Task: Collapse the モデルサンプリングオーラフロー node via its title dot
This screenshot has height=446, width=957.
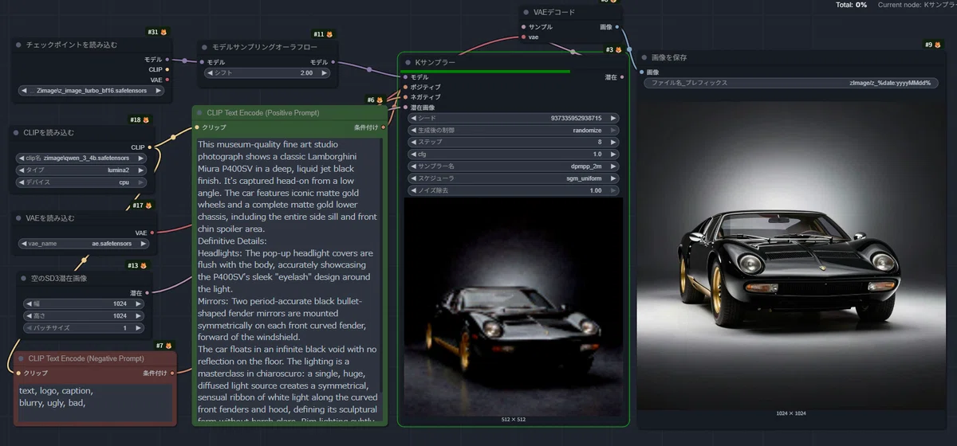Action: pyautogui.click(x=205, y=47)
